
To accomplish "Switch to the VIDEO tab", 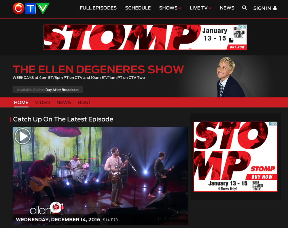I will point(42,102).
